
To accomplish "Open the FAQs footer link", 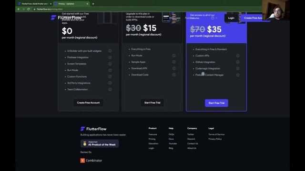I will (x=172, y=134).
